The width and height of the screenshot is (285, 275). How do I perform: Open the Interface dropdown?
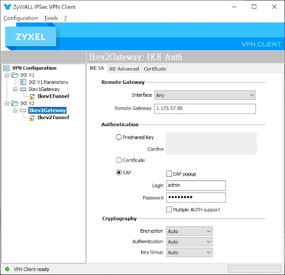click(x=205, y=95)
